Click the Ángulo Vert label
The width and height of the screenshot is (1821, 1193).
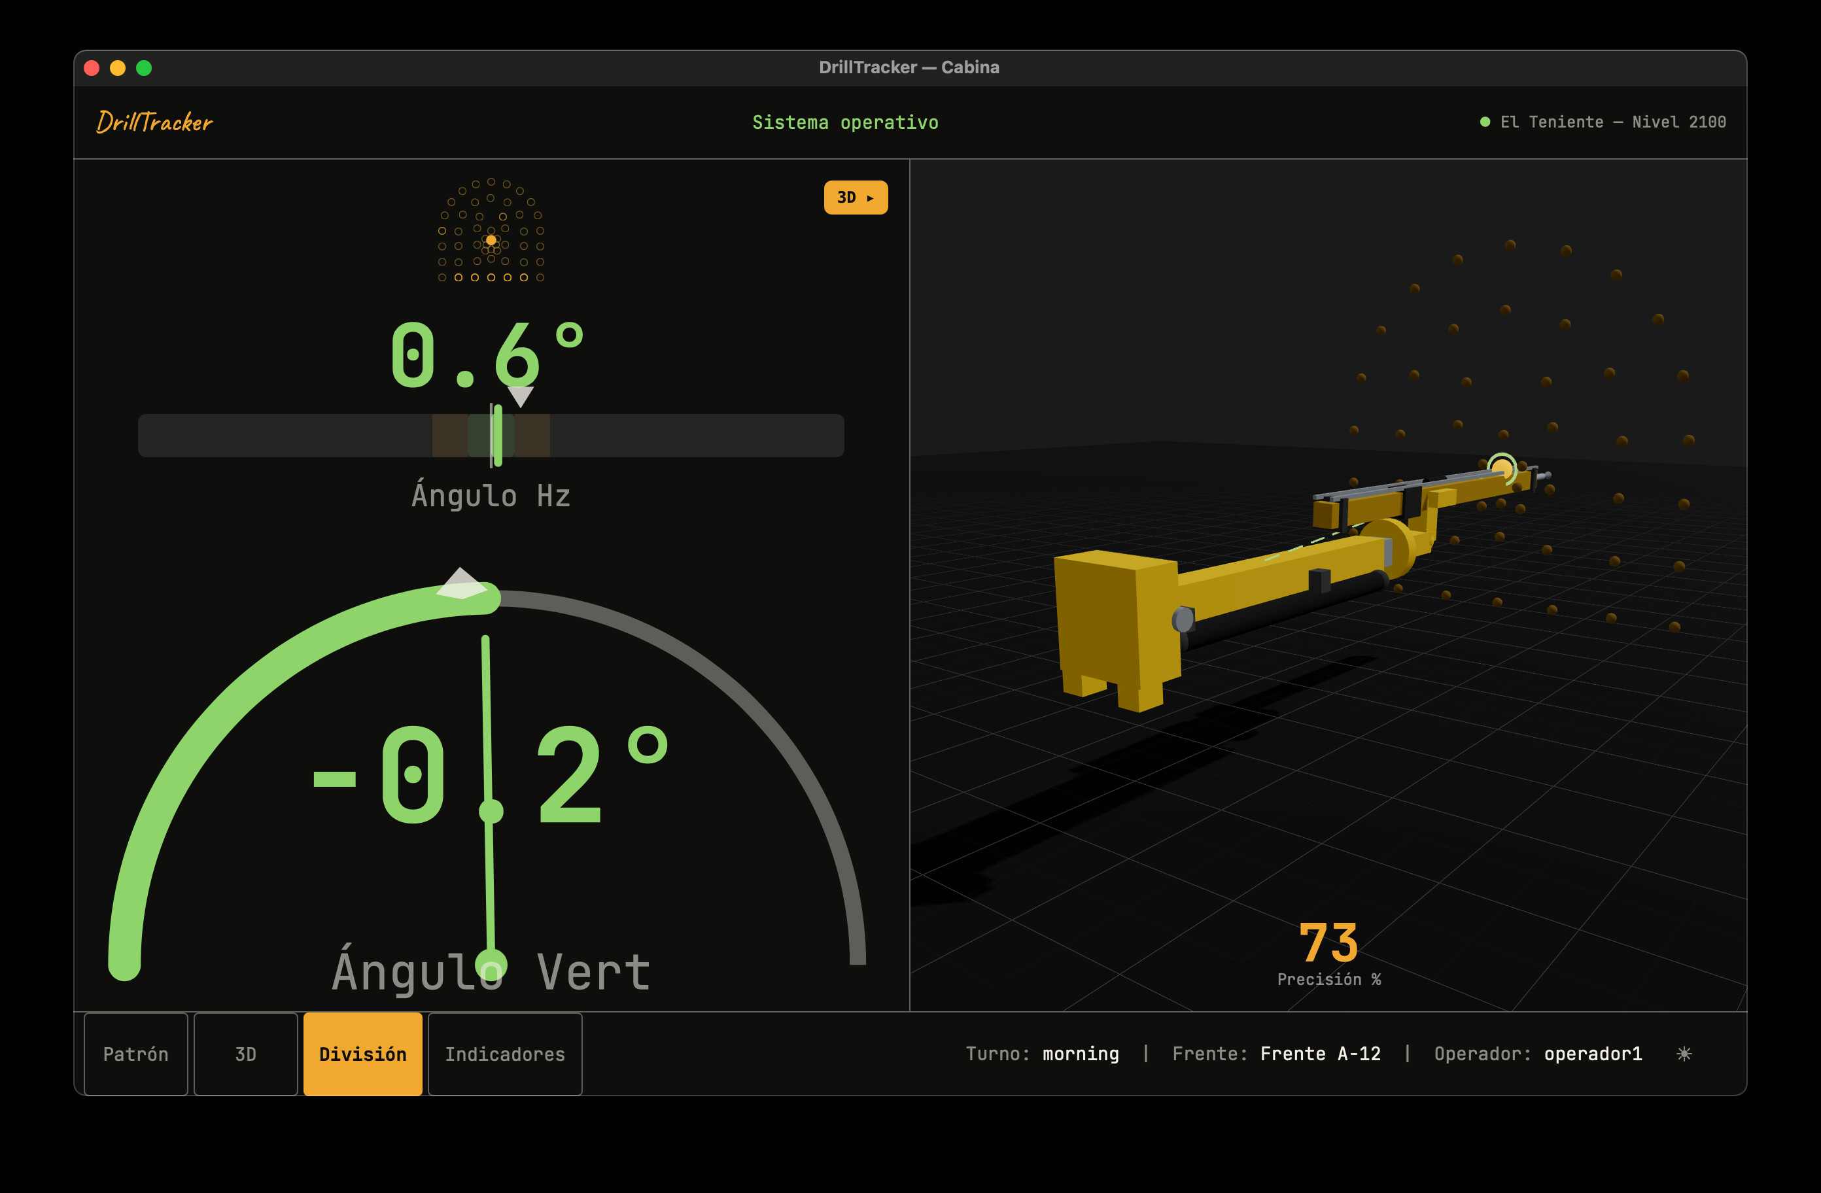pos(491,971)
